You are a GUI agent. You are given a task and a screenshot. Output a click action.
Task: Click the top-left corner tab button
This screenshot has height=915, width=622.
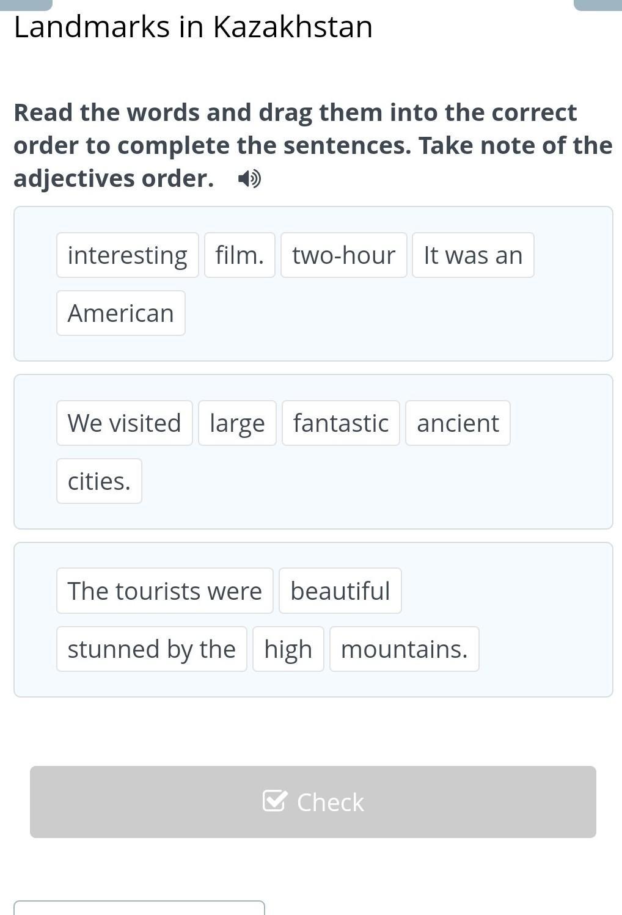pos(26,5)
